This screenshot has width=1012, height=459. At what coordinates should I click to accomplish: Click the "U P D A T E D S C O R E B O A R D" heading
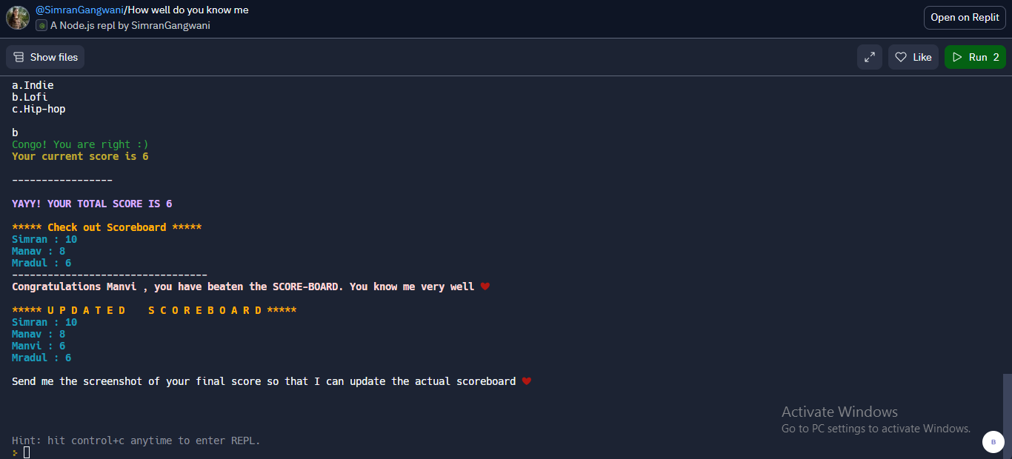154,310
